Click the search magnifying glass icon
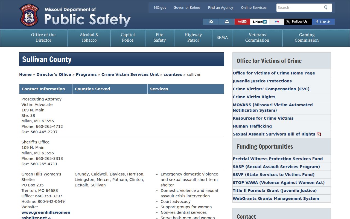This screenshot has width=350, height=219. (326, 7)
